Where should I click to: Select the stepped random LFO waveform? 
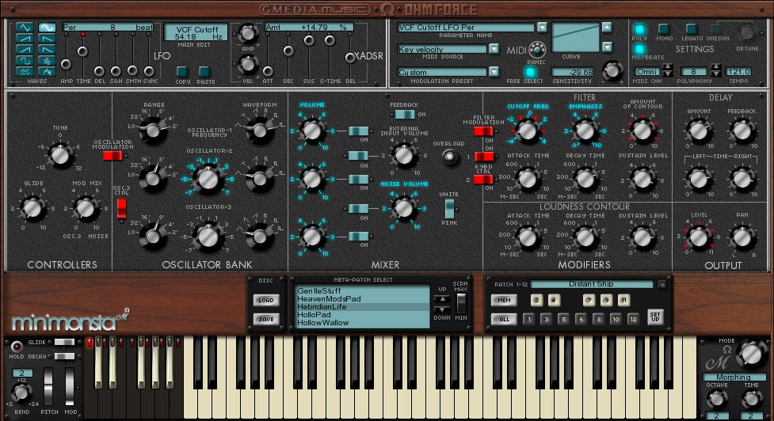[47, 61]
